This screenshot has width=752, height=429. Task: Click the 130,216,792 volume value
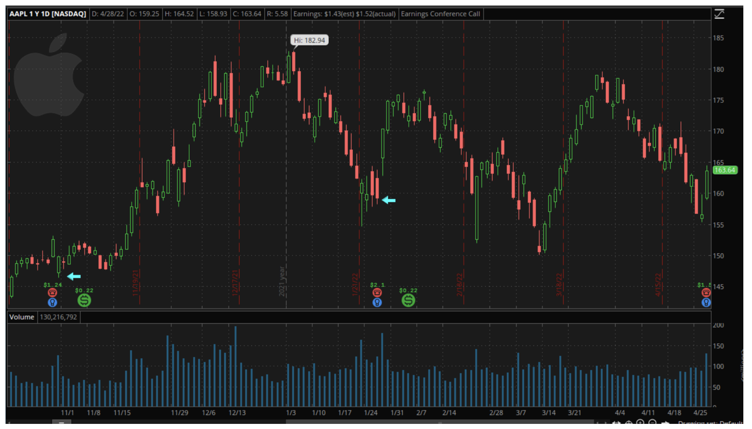coord(58,317)
